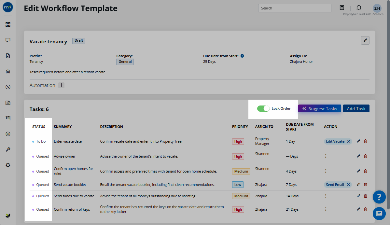Click the DUE DATE FROM START column header
Screen dimensions: 390x225
click(x=300, y=127)
